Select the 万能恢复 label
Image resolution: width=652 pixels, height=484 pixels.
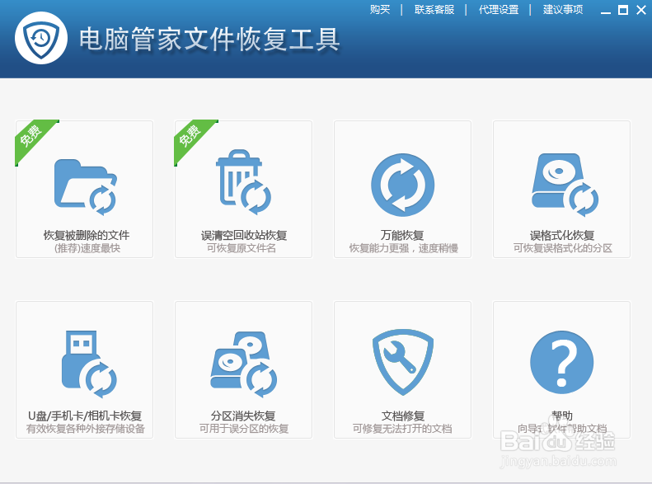[402, 235]
